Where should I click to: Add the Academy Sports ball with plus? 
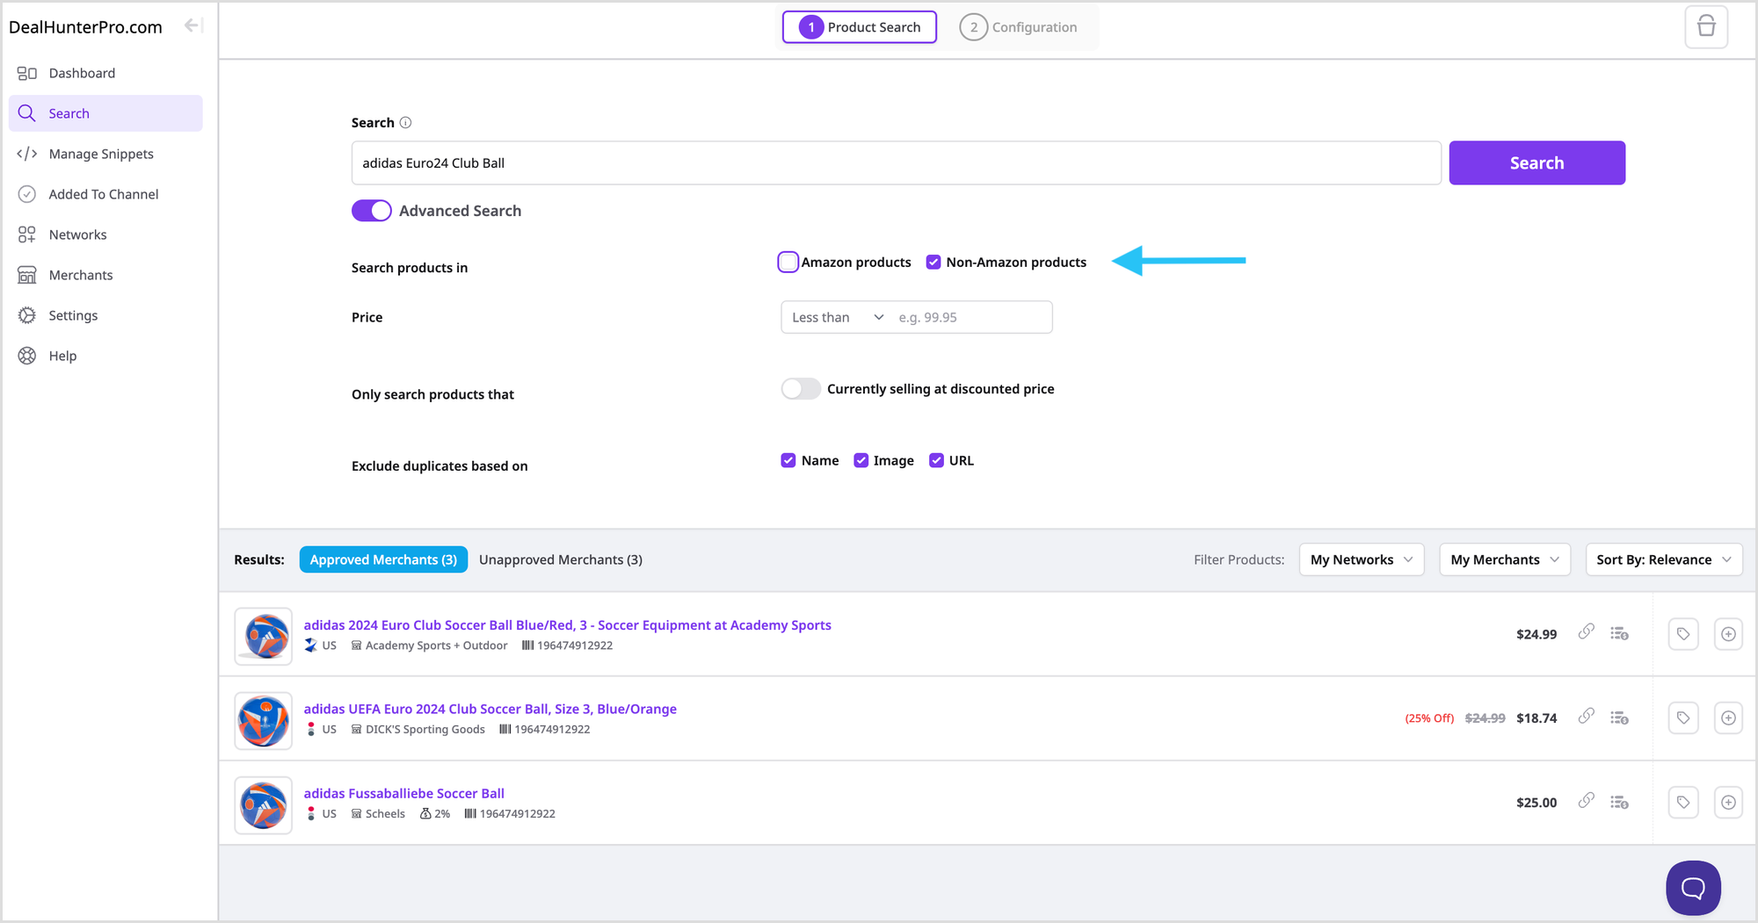click(1728, 634)
